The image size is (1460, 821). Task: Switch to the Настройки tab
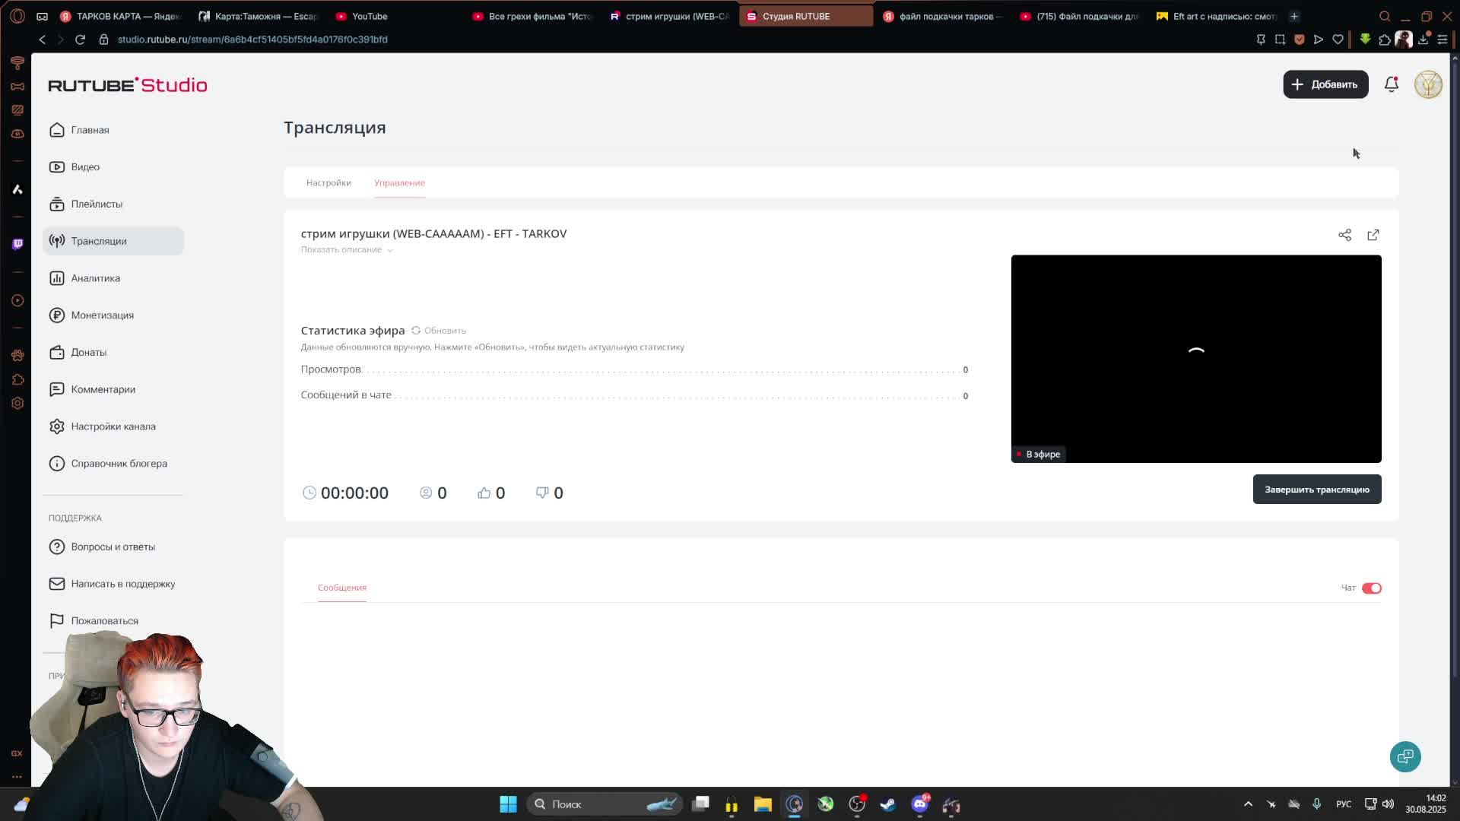click(x=328, y=183)
